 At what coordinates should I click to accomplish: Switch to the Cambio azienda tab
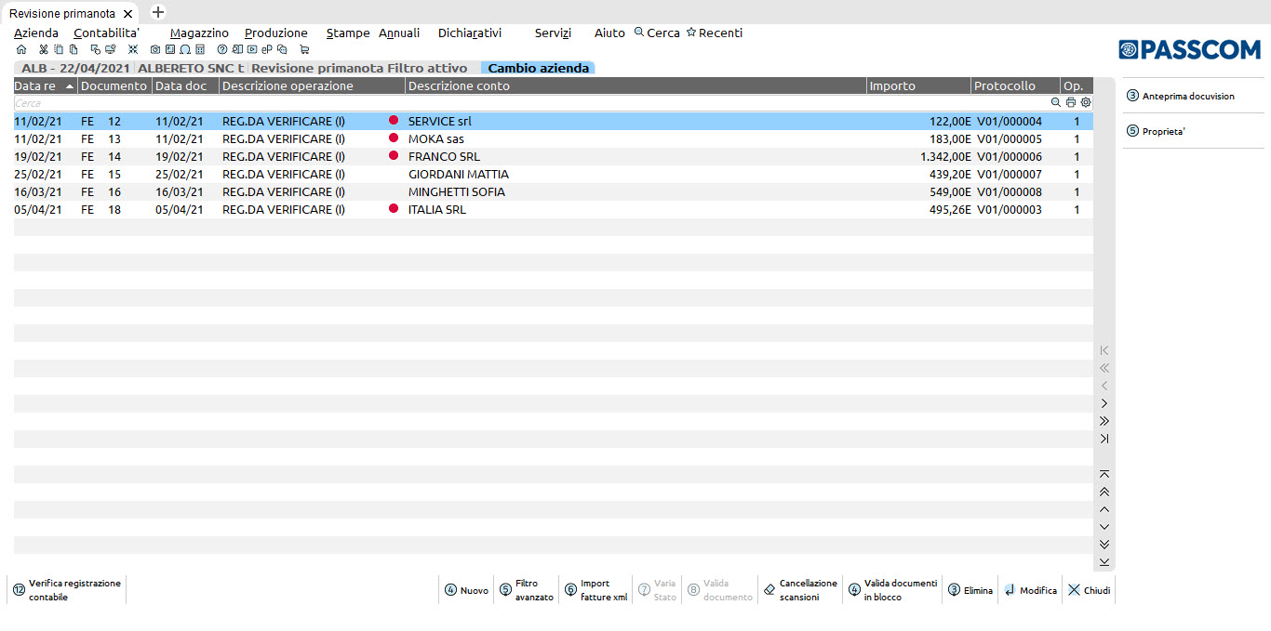[x=538, y=68]
